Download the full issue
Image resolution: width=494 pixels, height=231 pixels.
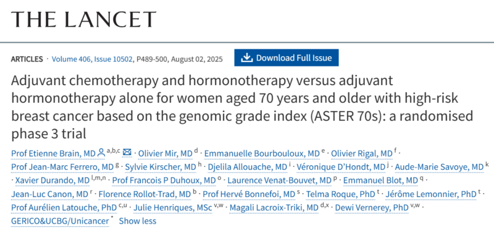[x=287, y=57]
